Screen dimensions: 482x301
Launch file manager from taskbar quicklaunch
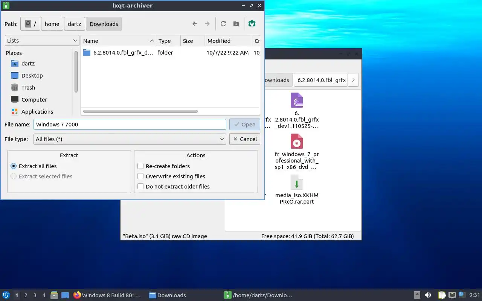54,295
